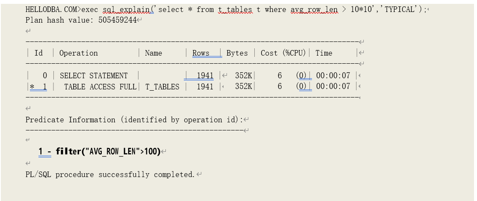477x201 pixels.
Task: Click the Id column header
Action: click(x=38, y=53)
